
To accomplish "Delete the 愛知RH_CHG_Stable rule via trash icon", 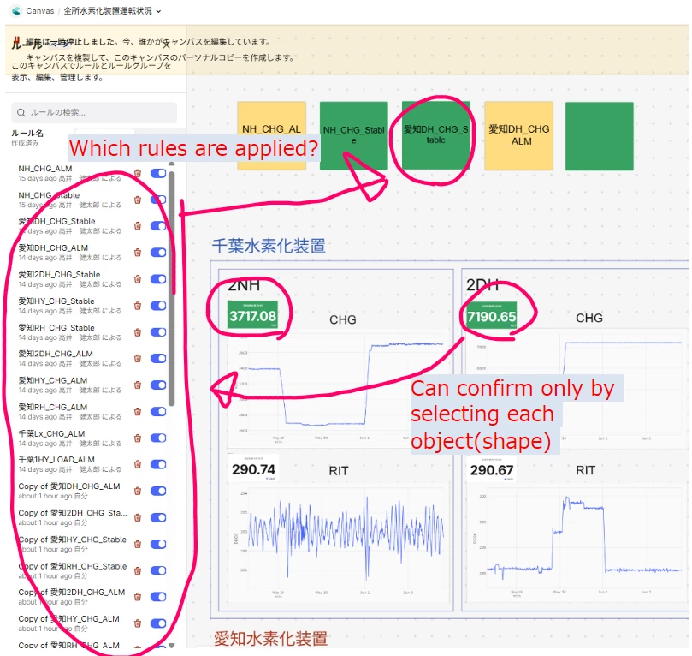I will pyautogui.click(x=138, y=332).
